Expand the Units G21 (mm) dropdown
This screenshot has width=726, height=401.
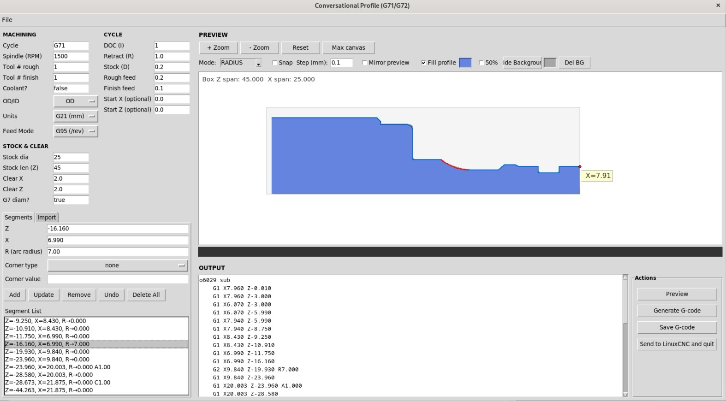pyautogui.click(x=76, y=116)
